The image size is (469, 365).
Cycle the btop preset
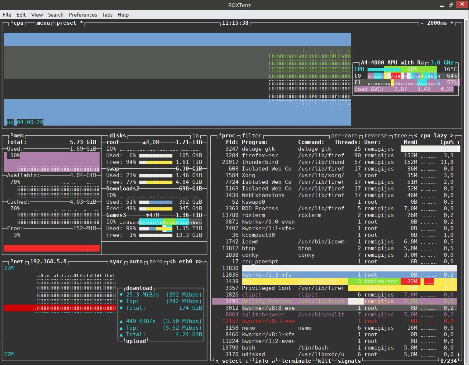70,23
